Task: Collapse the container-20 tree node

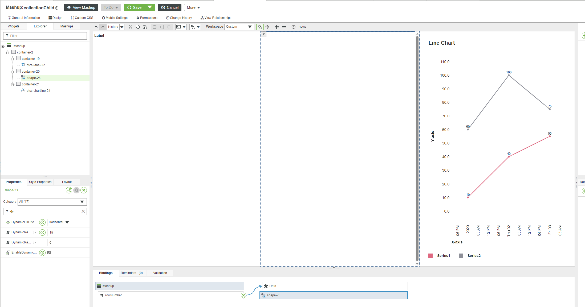Action: tap(12, 71)
